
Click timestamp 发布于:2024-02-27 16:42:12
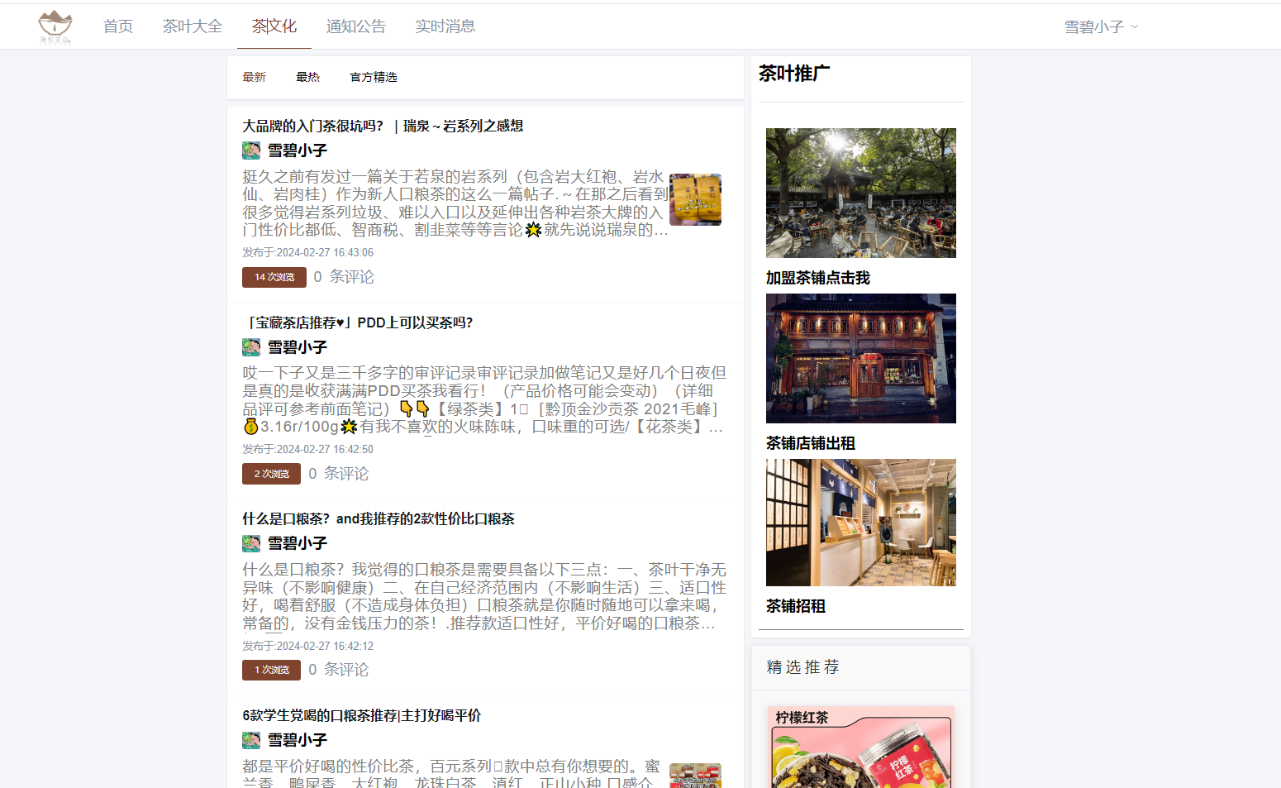point(307,646)
